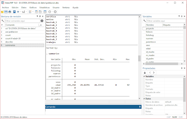Screen dimensions: 187x119
Task: Open the Datos menu
Action: tap(24, 8)
